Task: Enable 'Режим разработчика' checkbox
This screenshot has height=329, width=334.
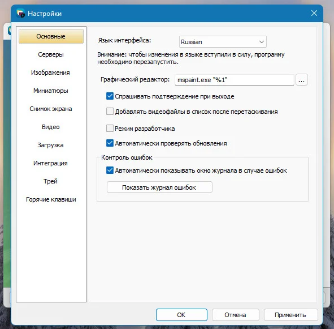Action: pos(110,129)
